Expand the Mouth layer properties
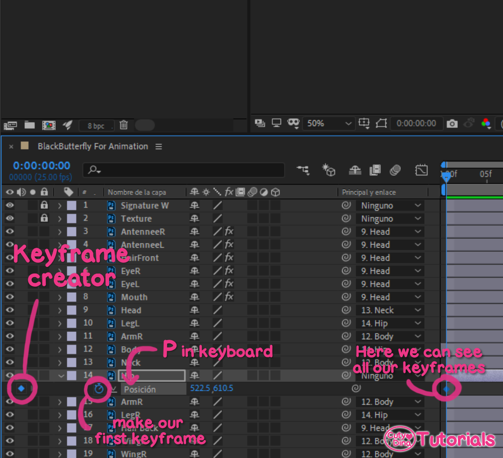The width and height of the screenshot is (503, 458). tap(60, 297)
